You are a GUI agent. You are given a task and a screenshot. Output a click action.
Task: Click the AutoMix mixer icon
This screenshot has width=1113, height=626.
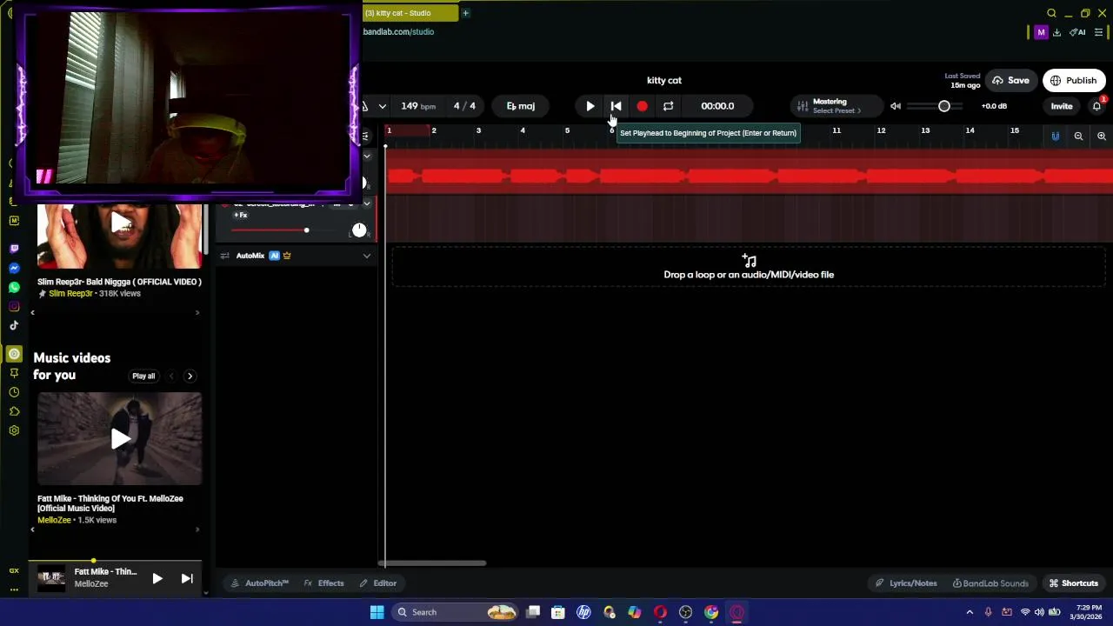click(225, 256)
